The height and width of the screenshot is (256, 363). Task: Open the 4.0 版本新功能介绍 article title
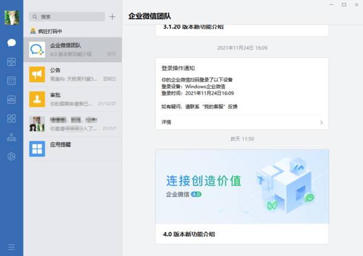[189, 234]
